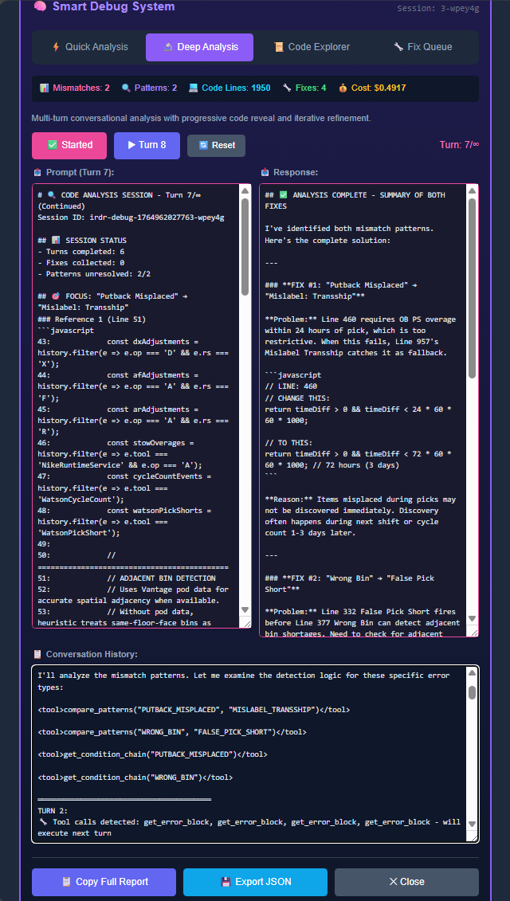Image resolution: width=510 pixels, height=901 pixels.
Task: Click the checkmark icon on Started button
Action: click(52, 145)
